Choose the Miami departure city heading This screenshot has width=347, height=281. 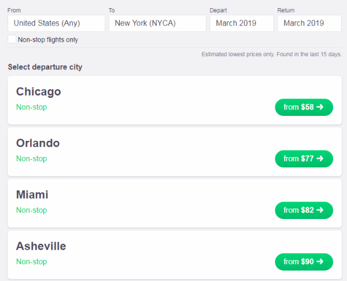32,195
